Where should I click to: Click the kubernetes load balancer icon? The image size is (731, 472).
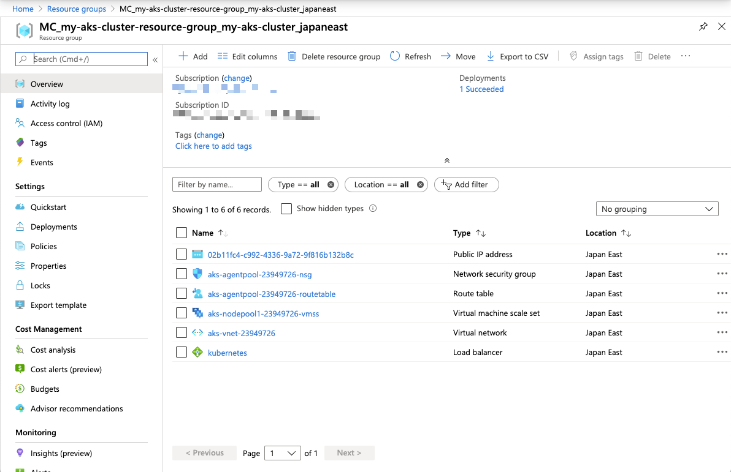point(197,352)
